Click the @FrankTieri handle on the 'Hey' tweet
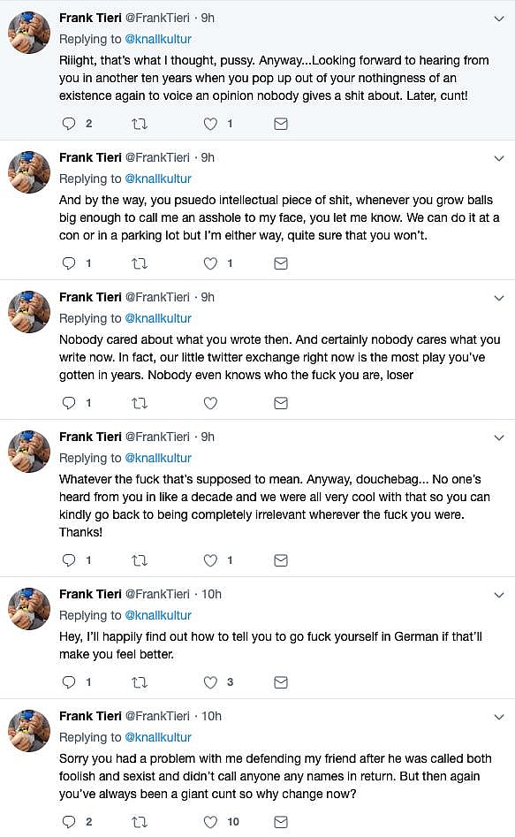Screen dimensions: 515x837 (159, 594)
